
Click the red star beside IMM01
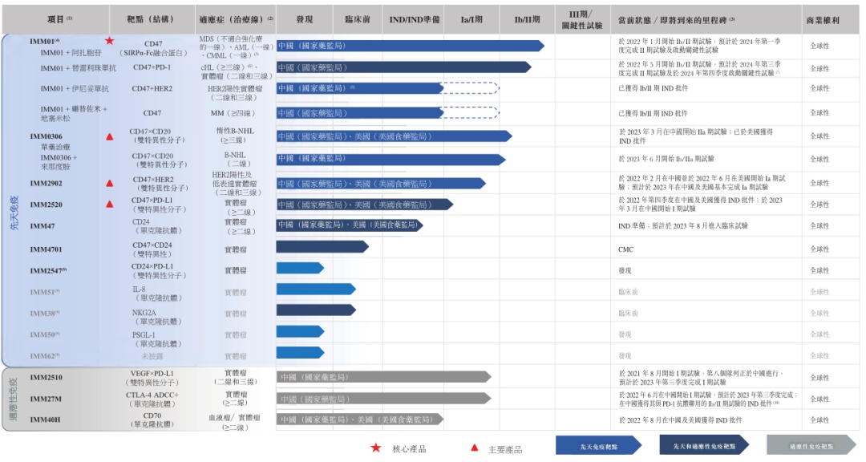pyautogui.click(x=109, y=40)
